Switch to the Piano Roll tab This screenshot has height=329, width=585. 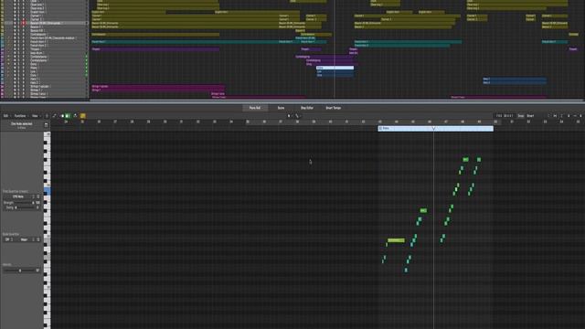coord(255,108)
